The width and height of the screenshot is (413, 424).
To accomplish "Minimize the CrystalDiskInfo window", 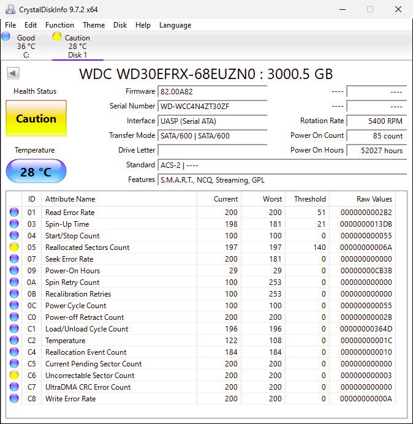I will 343,9.
